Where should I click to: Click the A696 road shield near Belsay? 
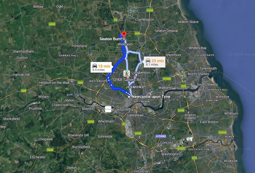(x=52, y=24)
